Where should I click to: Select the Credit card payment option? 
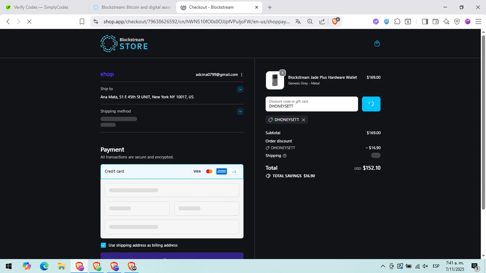tap(172, 172)
